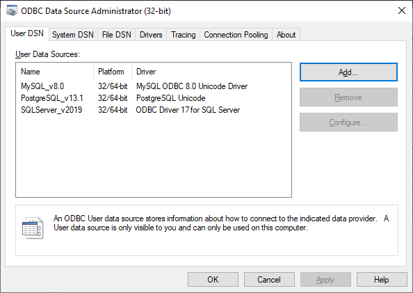413x293 pixels.
Task: Open the About tab
Action: [286, 35]
